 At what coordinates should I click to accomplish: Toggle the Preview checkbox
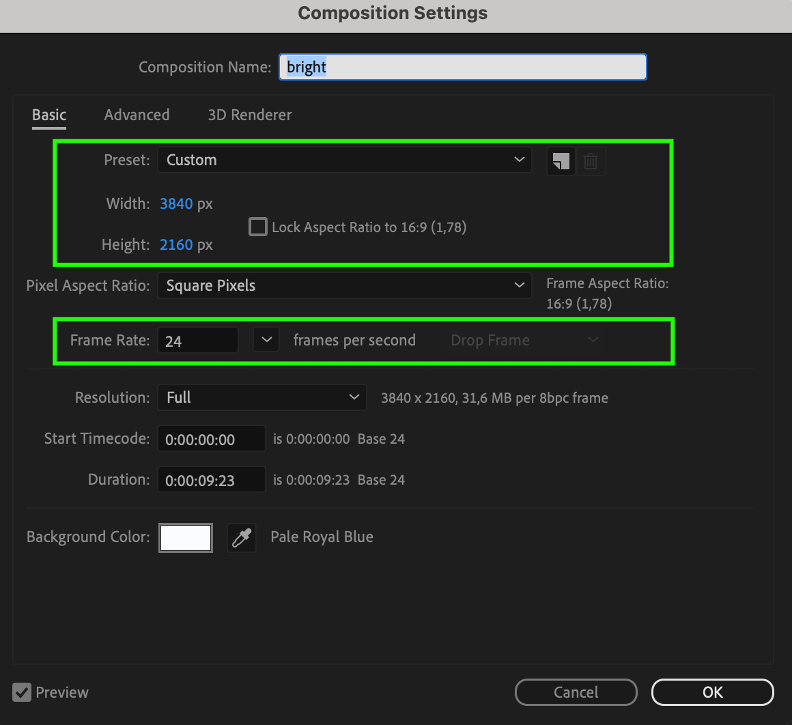[22, 692]
